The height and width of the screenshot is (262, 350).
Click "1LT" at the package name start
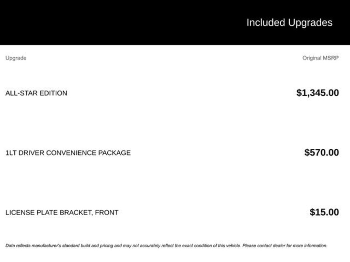point(11,153)
